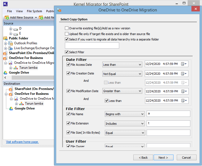The height and width of the screenshot is (166, 202).
Task: Click the SharePoint icon in Destination pane
Action: (11, 89)
